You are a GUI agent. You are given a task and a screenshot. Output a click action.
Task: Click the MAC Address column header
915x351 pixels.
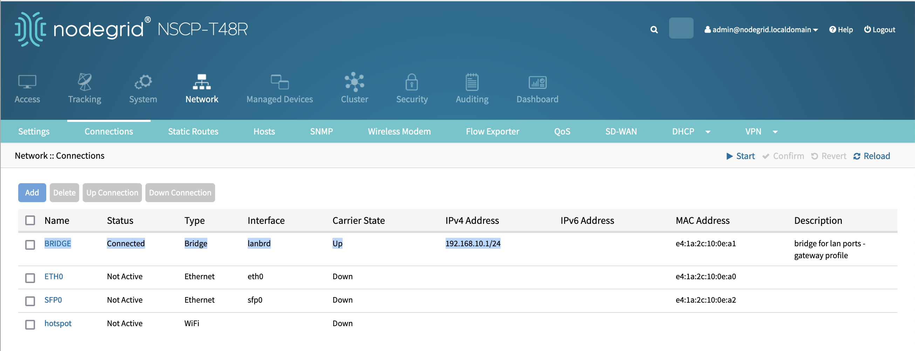point(703,220)
